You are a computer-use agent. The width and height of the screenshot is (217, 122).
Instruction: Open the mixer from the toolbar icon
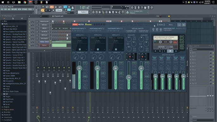(106, 12)
